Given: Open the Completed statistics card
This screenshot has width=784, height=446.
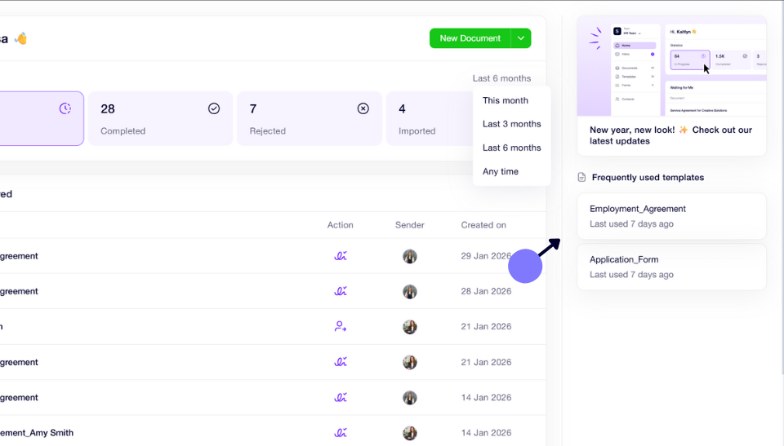Looking at the screenshot, I should 161,119.
